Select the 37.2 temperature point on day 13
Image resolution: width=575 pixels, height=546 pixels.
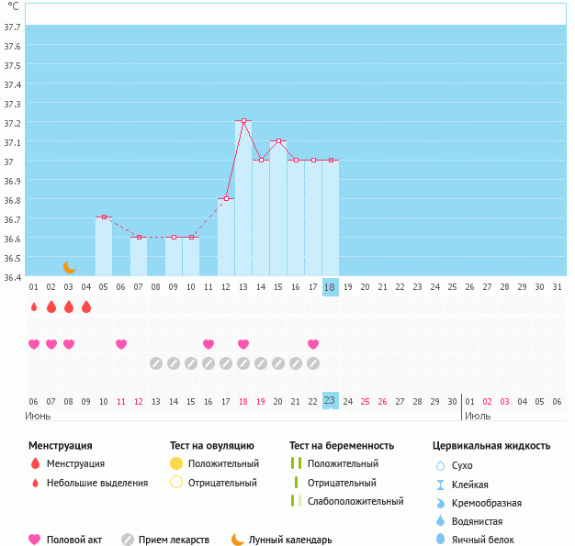click(243, 121)
